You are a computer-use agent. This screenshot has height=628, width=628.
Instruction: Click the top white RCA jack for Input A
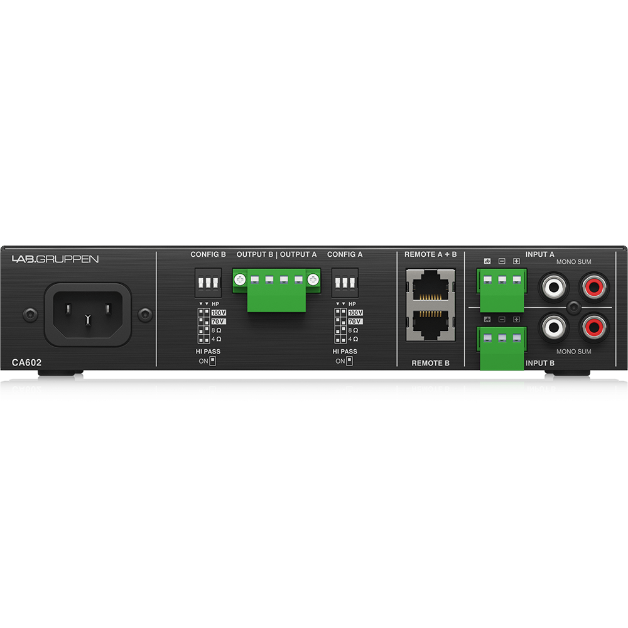pyautogui.click(x=554, y=288)
